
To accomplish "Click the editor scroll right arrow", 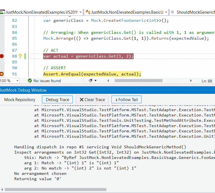I will click(x=191, y=81).
